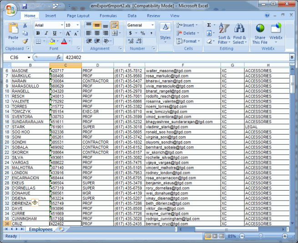Viewport: 298px width, 243px height.
Task: Apply percent style
Action: [143, 33]
